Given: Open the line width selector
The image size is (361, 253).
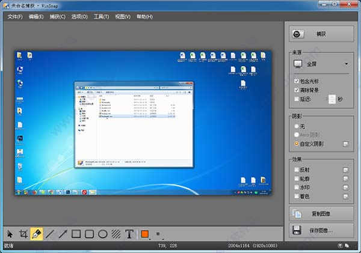Looking at the screenshot, I should tap(159, 234).
